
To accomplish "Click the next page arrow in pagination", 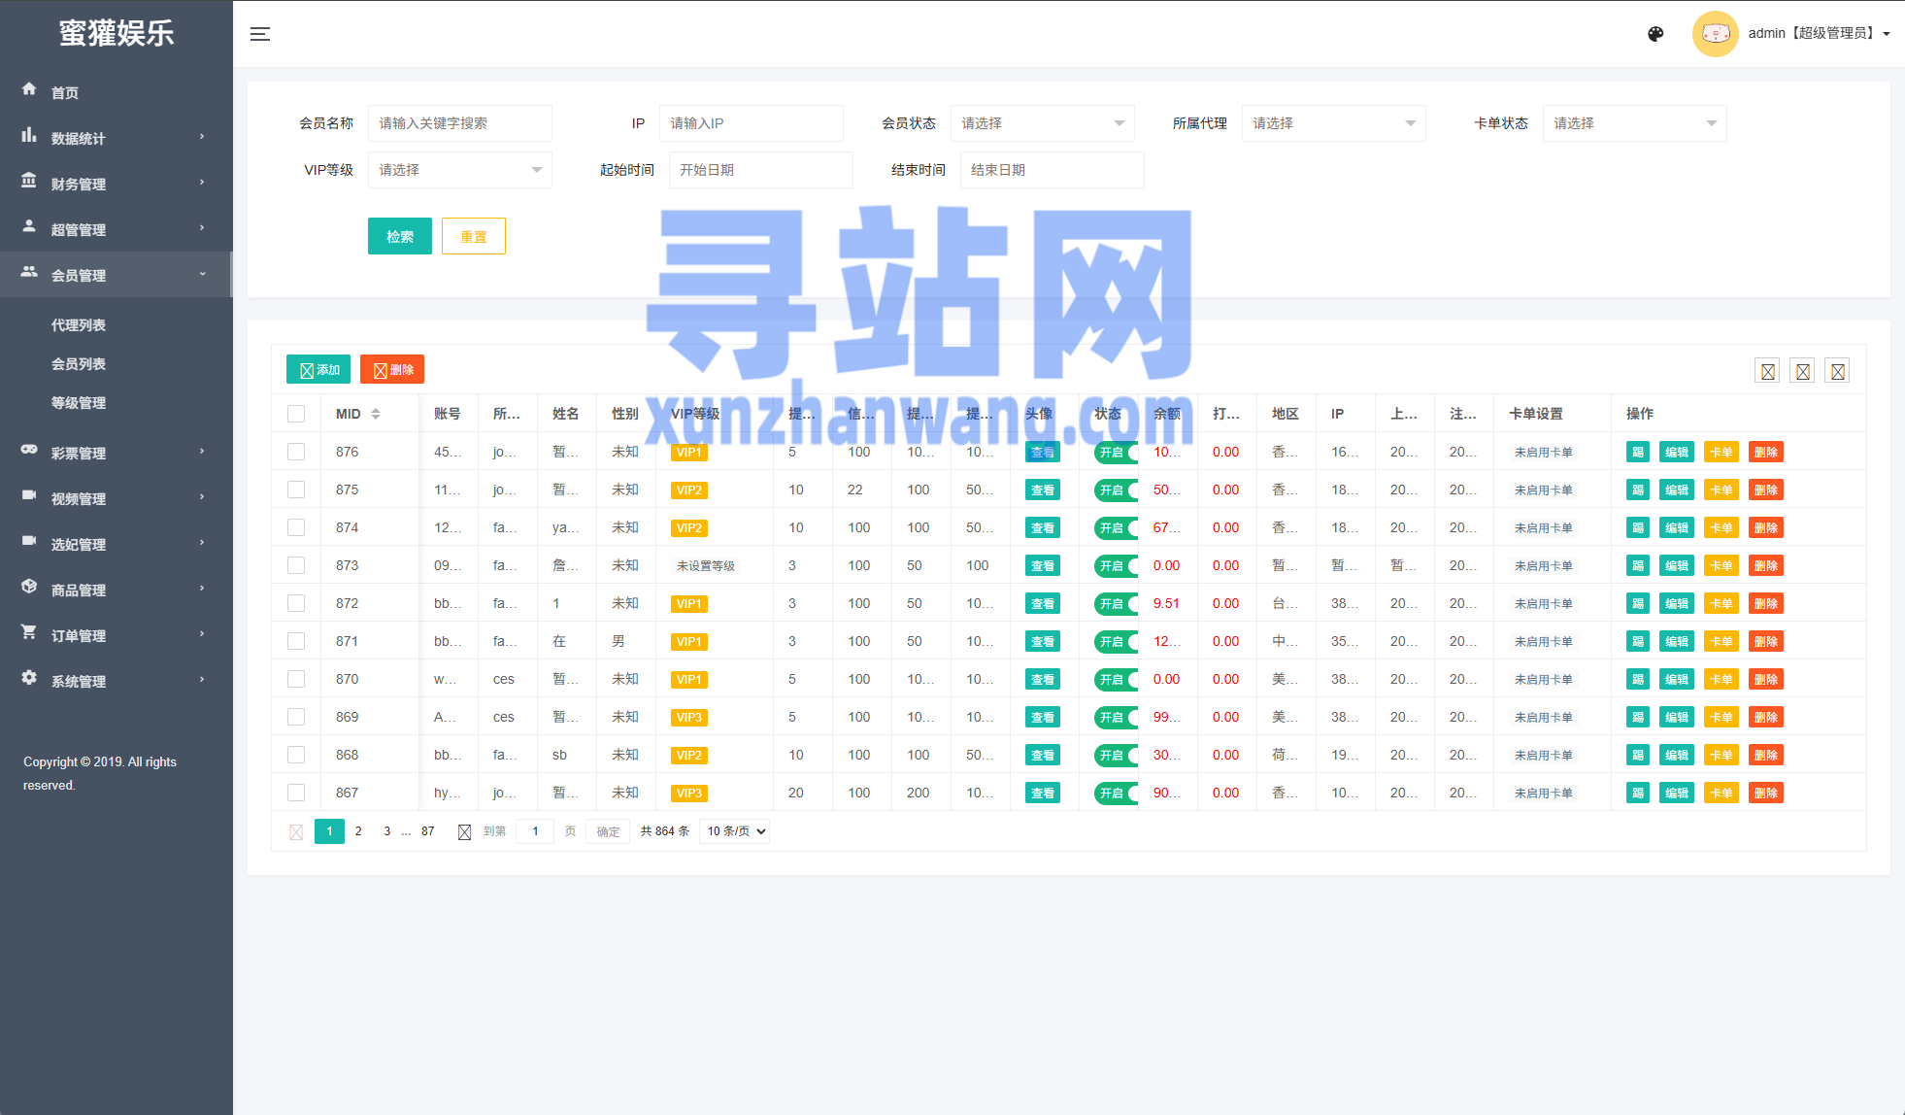I will 464,831.
